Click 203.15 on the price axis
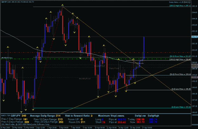The height and width of the screenshot is (129, 198). [x=195, y=31]
